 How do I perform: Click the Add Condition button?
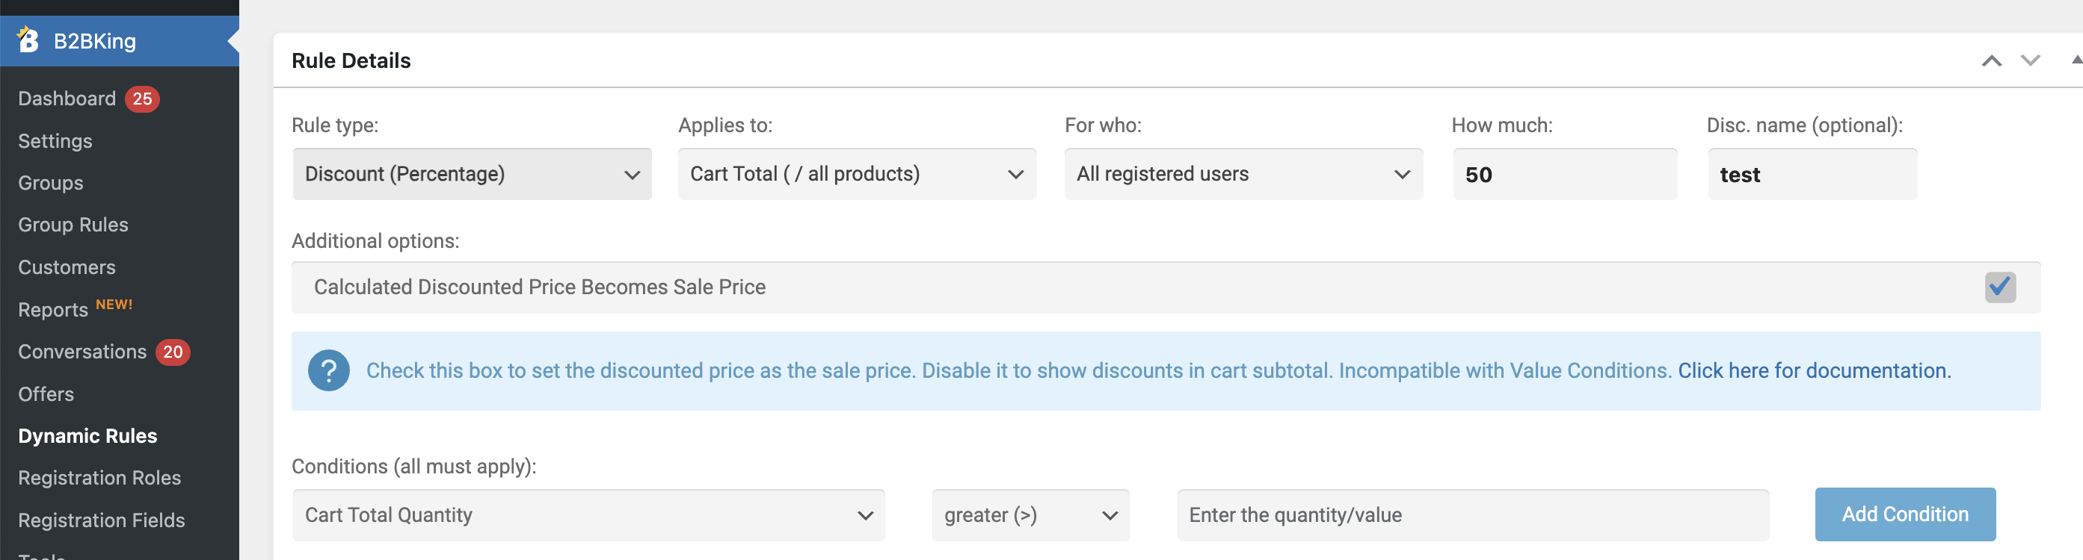pos(1905,514)
